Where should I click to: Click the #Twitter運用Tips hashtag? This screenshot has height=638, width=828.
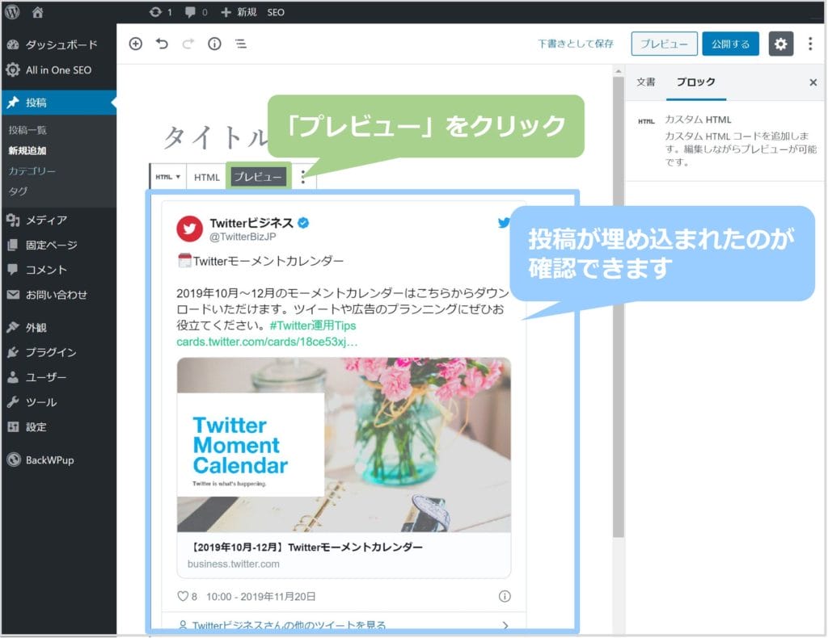point(313,325)
